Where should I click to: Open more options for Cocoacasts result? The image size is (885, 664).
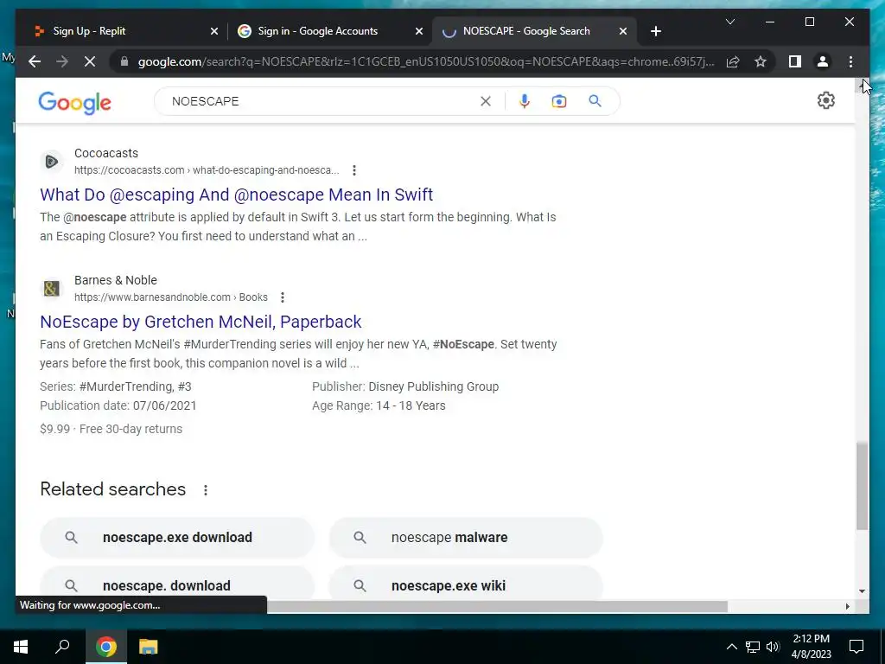pos(353,170)
